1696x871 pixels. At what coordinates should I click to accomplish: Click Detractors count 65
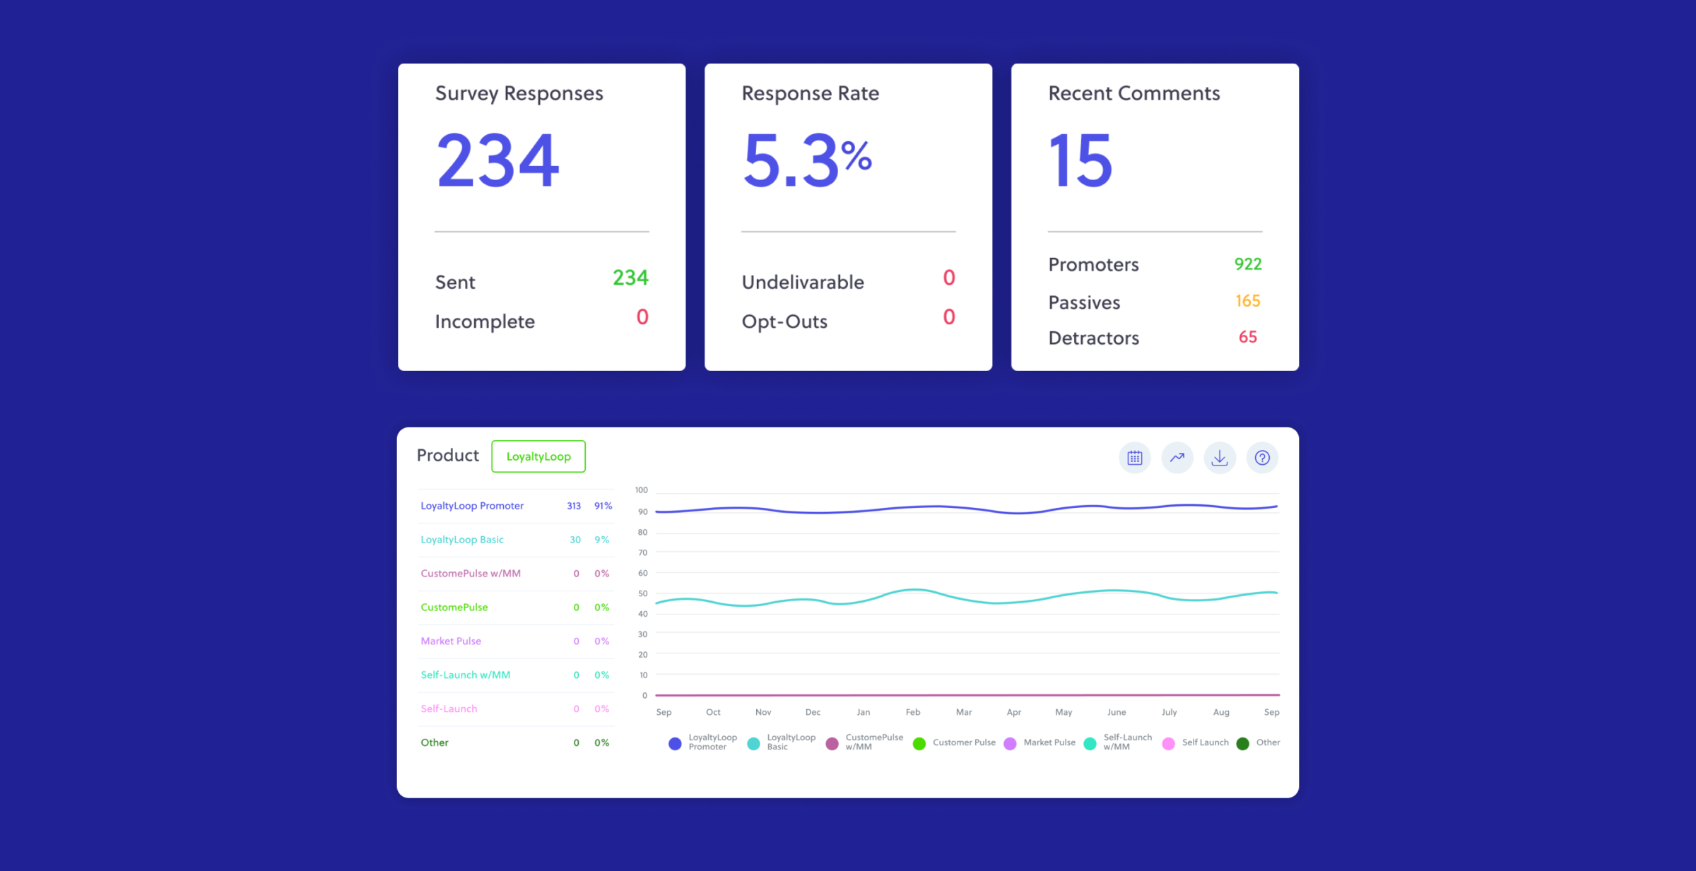click(x=1247, y=338)
